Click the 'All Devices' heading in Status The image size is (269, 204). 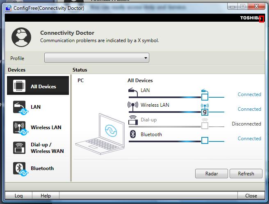coord(140,81)
